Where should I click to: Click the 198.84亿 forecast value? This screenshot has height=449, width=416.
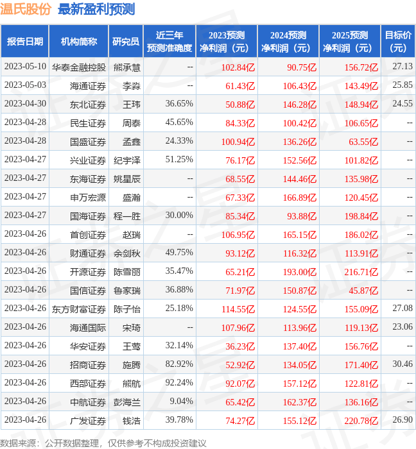361,216
